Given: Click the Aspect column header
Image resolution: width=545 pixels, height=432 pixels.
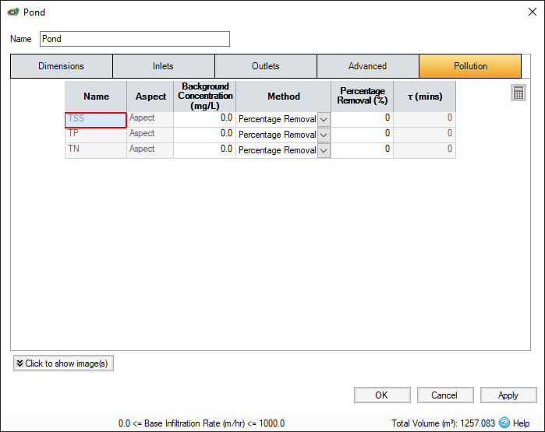Looking at the screenshot, I should (150, 97).
